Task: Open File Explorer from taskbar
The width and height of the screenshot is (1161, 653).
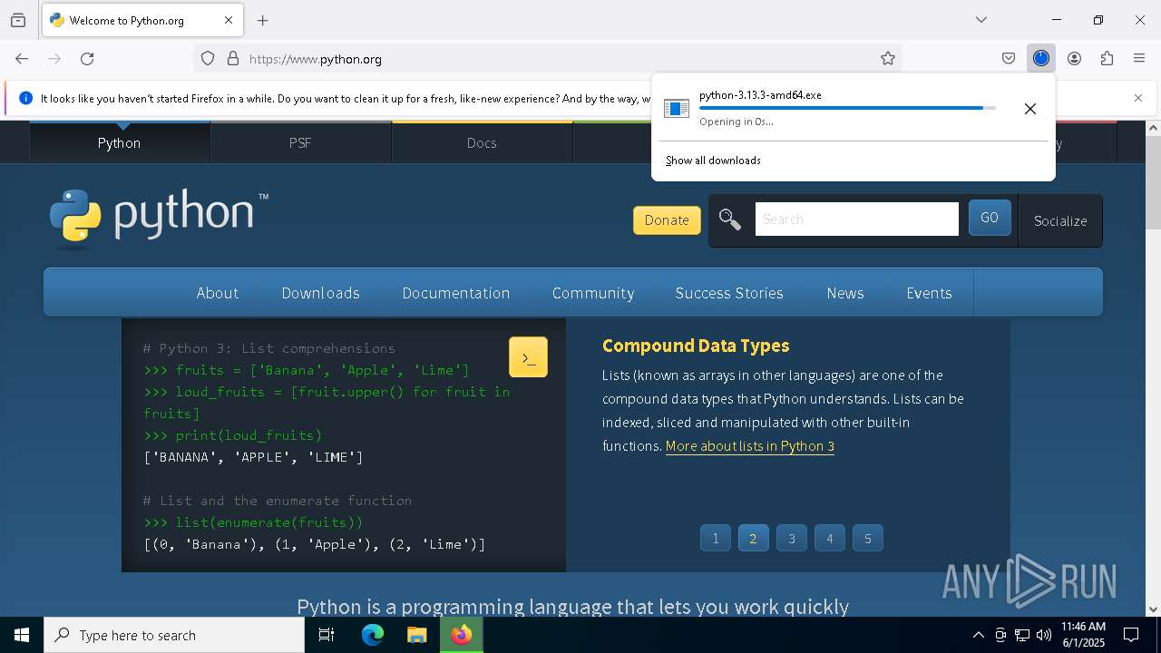Action: pos(416,635)
